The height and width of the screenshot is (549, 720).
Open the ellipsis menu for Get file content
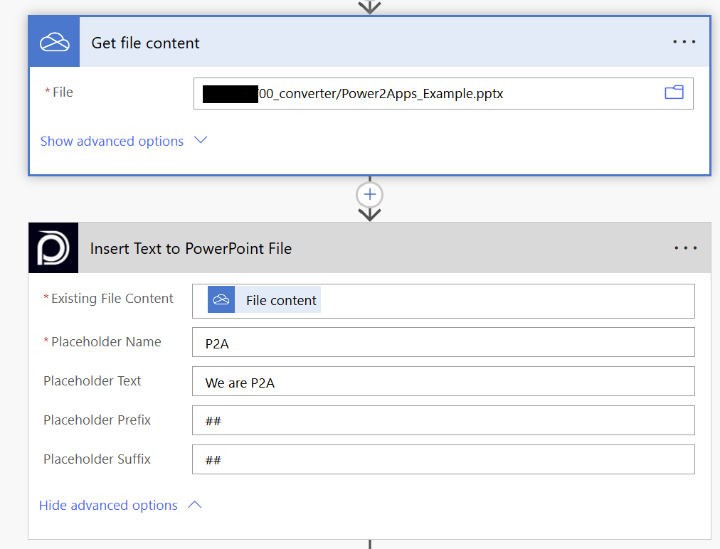coord(684,42)
